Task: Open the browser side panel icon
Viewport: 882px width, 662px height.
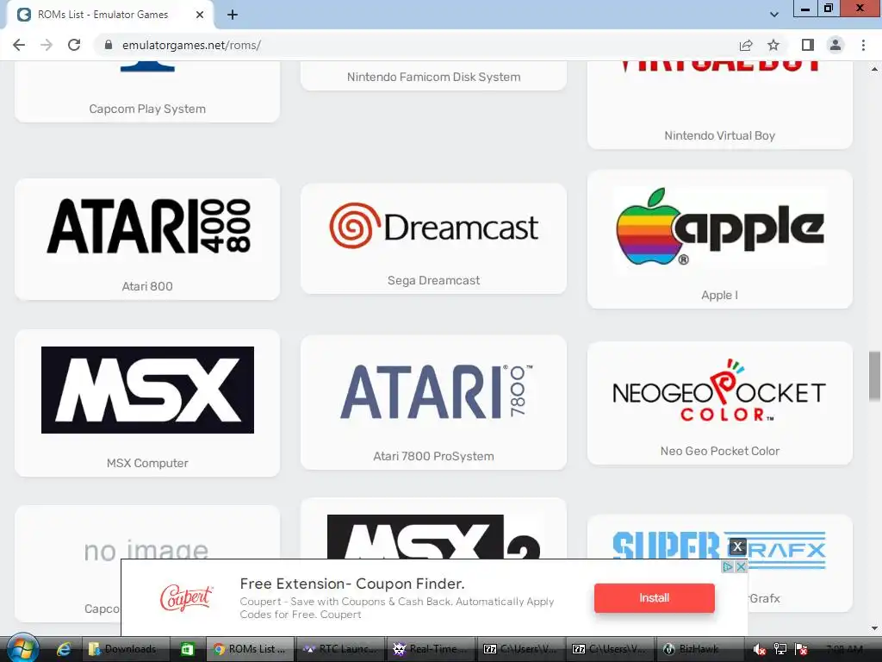Action: click(808, 45)
